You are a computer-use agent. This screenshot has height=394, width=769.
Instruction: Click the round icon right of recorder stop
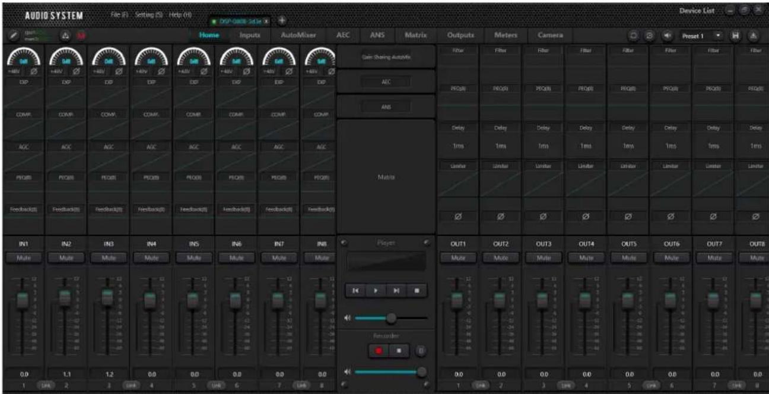(421, 350)
